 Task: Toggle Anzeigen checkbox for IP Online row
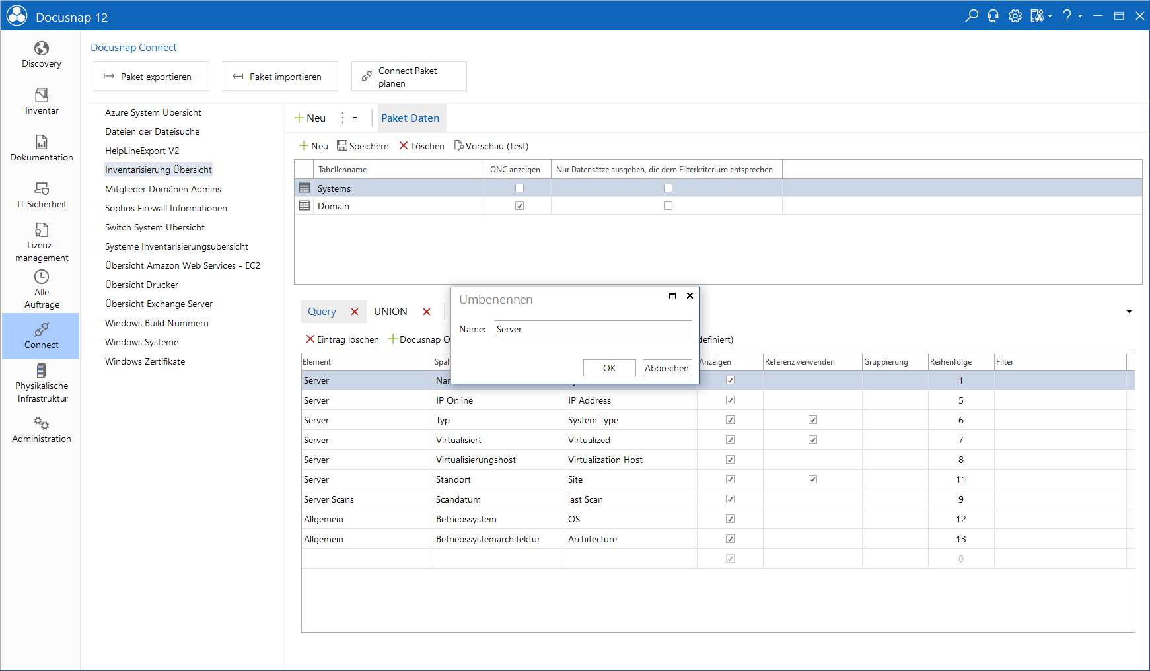[x=730, y=400]
